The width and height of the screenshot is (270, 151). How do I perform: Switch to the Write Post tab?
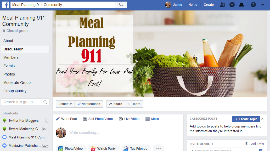tap(66, 119)
